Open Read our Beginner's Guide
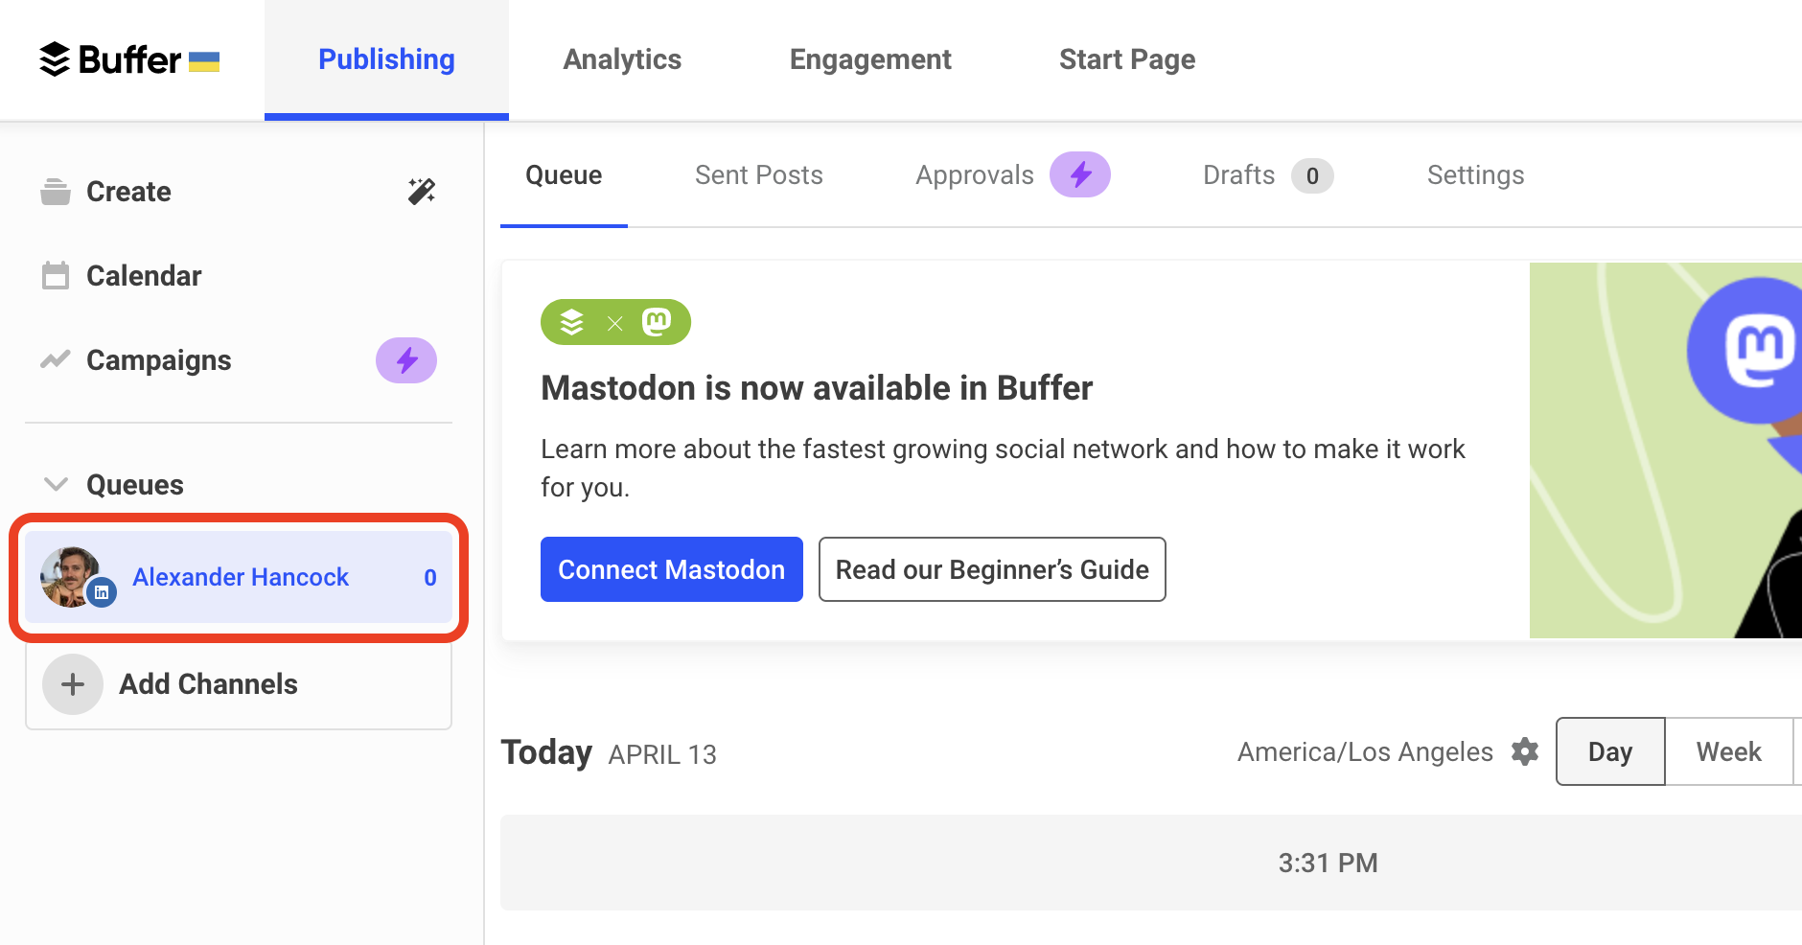This screenshot has width=1802, height=945. point(992,569)
